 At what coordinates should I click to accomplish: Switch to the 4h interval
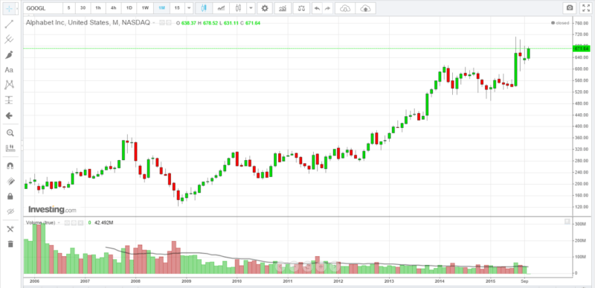point(114,8)
